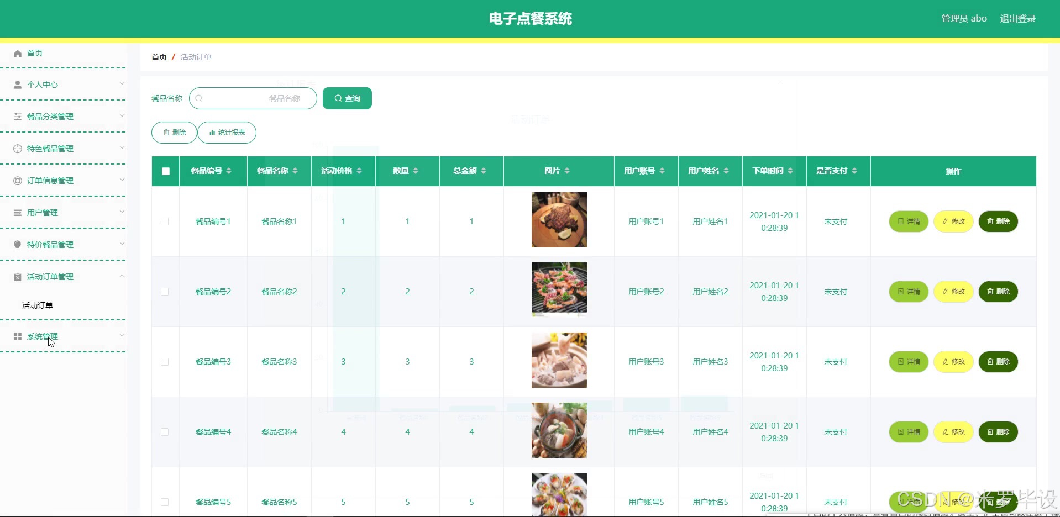Check the row for 餐品编号3
The height and width of the screenshot is (517, 1060).
165,362
